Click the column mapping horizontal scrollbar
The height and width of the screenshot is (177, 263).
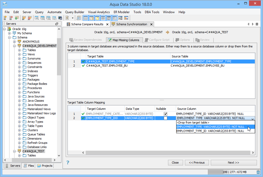(x=168, y=153)
